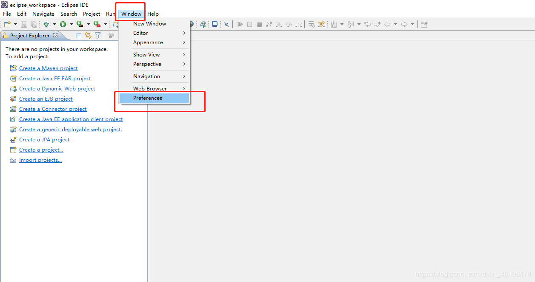Image resolution: width=535 pixels, height=282 pixels.
Task: Choose New Window from Window menu
Action: point(154,24)
